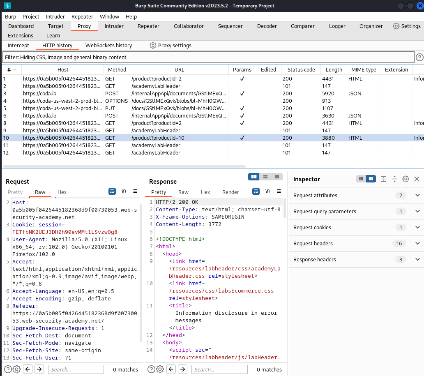The image size is (424, 376).
Task: Open the Project menu
Action: (31, 16)
